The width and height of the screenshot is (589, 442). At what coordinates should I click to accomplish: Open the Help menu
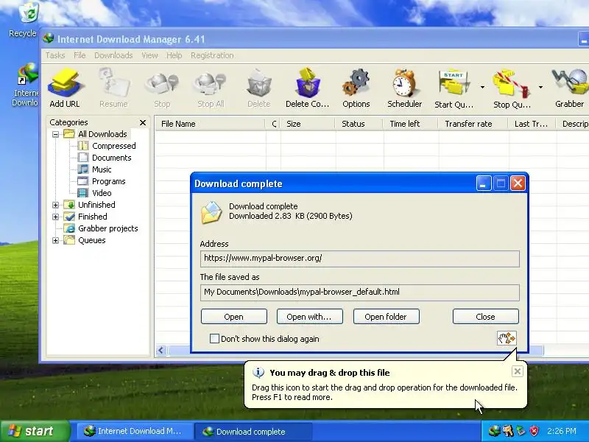click(x=174, y=55)
